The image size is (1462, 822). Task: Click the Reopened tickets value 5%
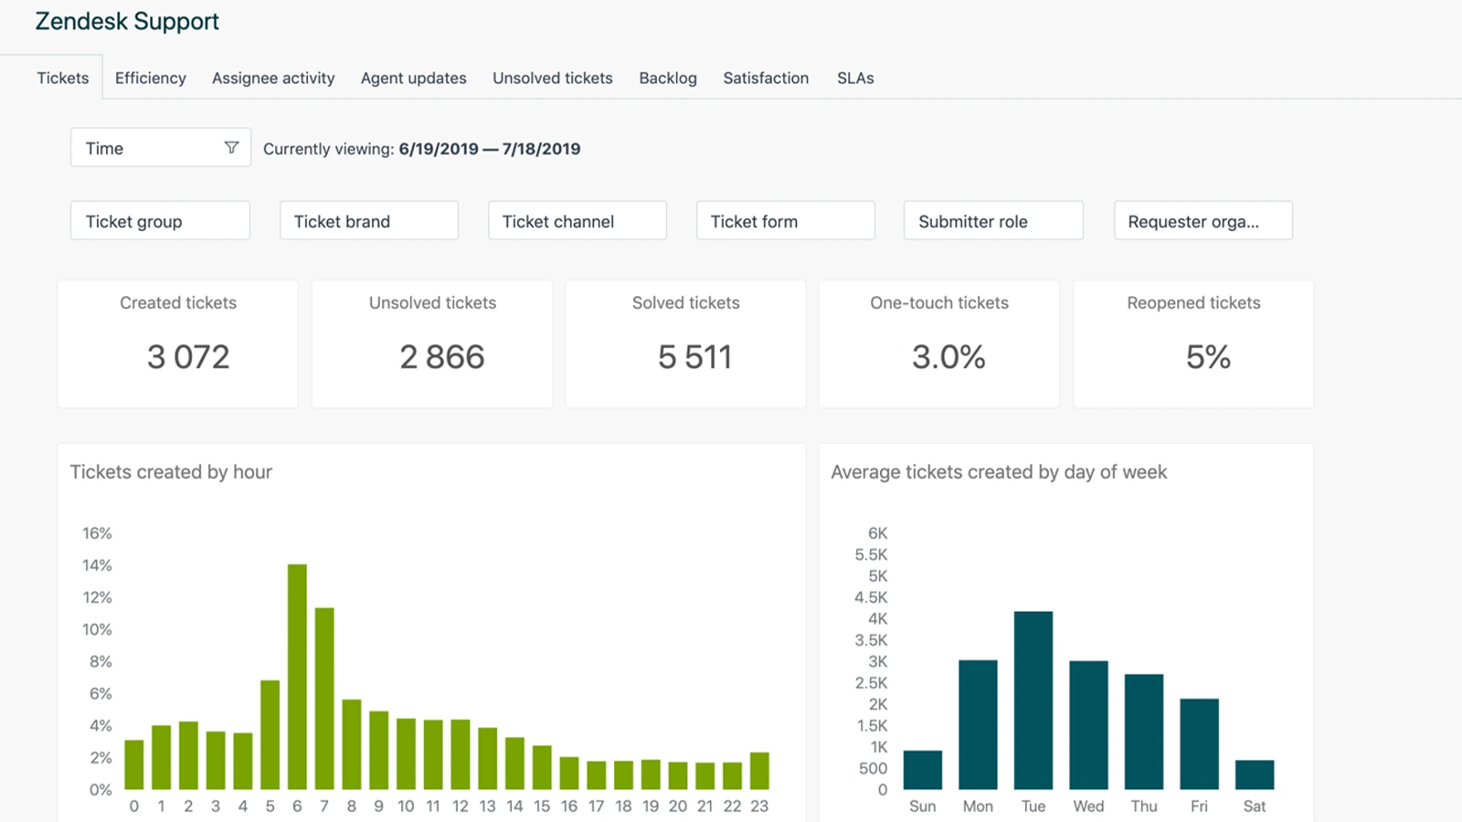[x=1208, y=356]
